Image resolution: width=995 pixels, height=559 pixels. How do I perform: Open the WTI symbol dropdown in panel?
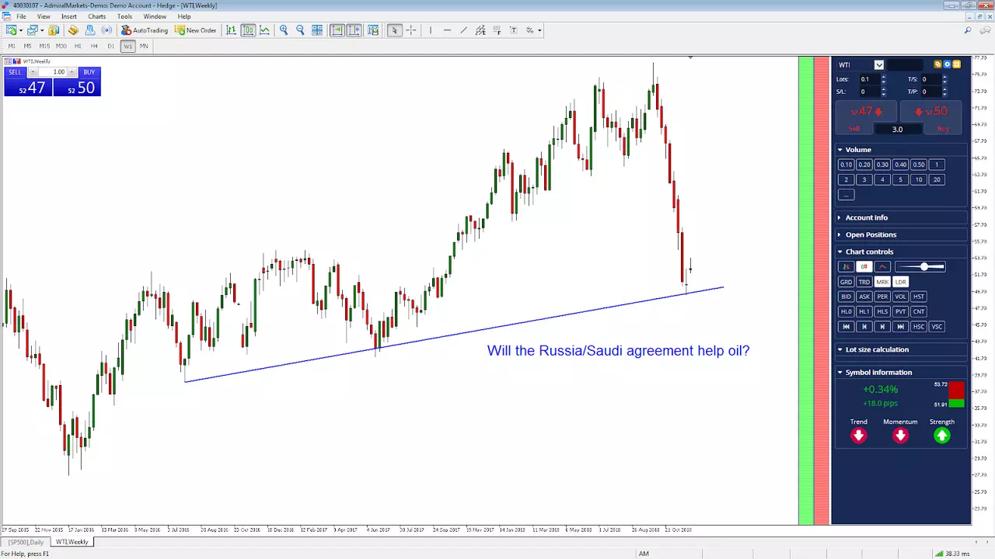click(x=878, y=64)
